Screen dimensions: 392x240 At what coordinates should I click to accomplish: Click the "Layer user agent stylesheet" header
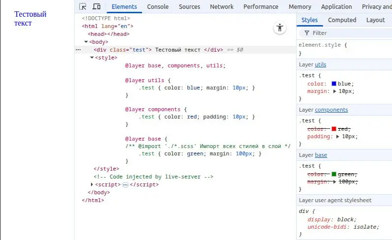344,200
